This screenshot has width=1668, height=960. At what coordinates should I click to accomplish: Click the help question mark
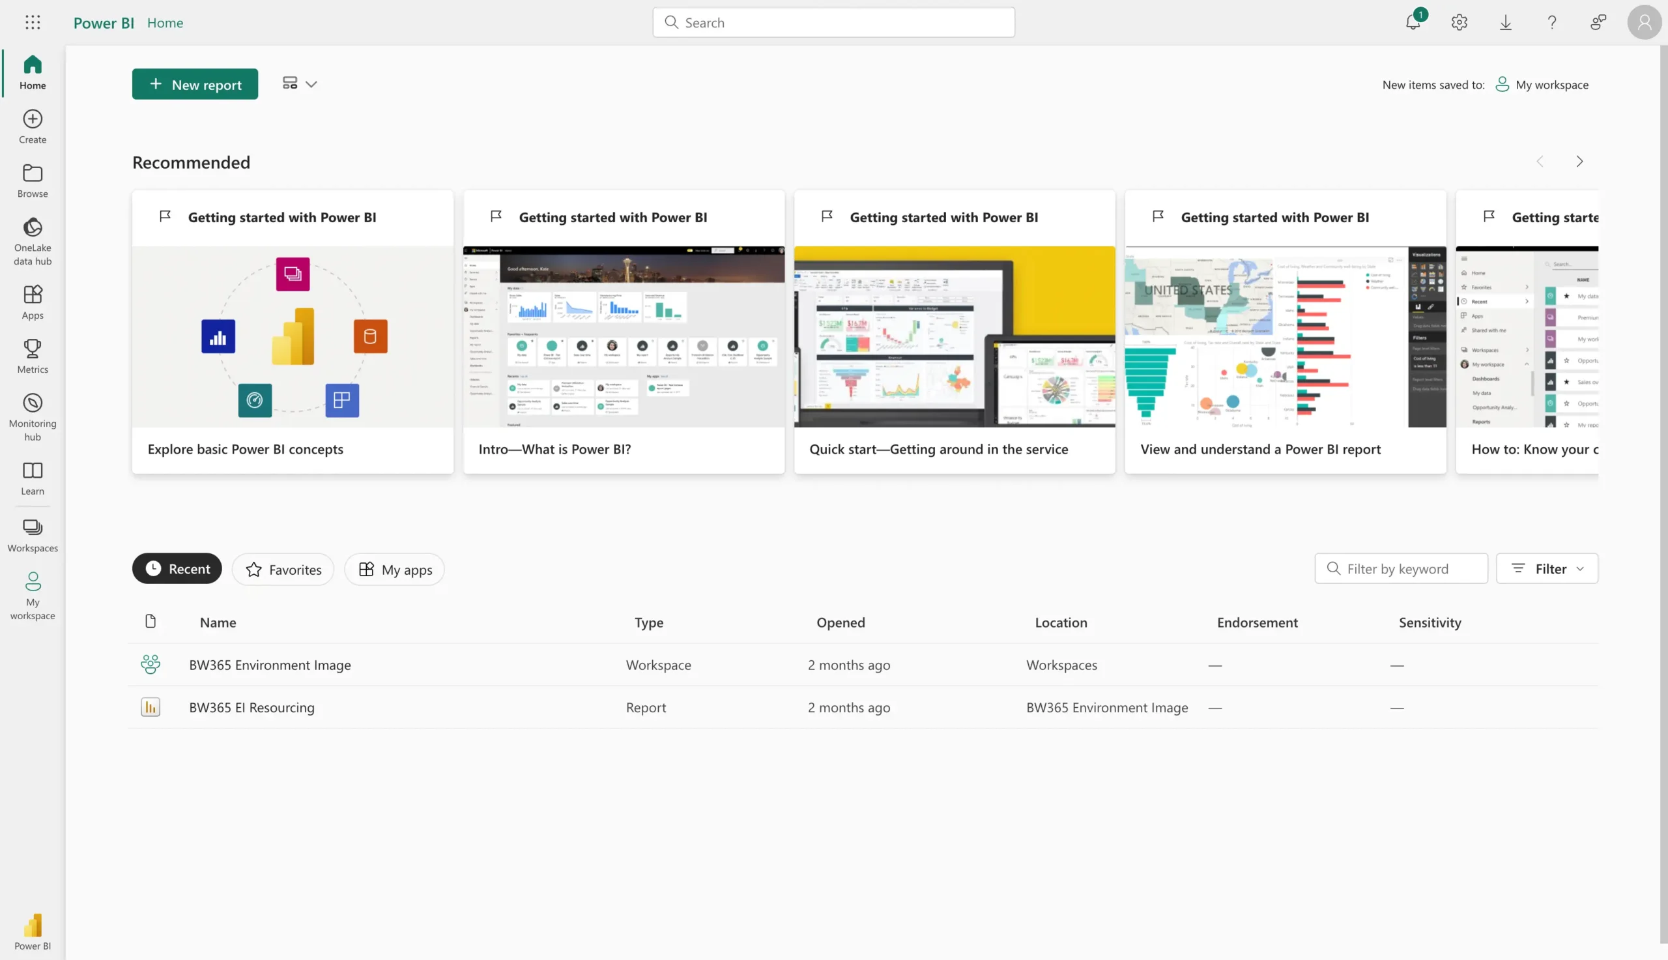(x=1551, y=22)
